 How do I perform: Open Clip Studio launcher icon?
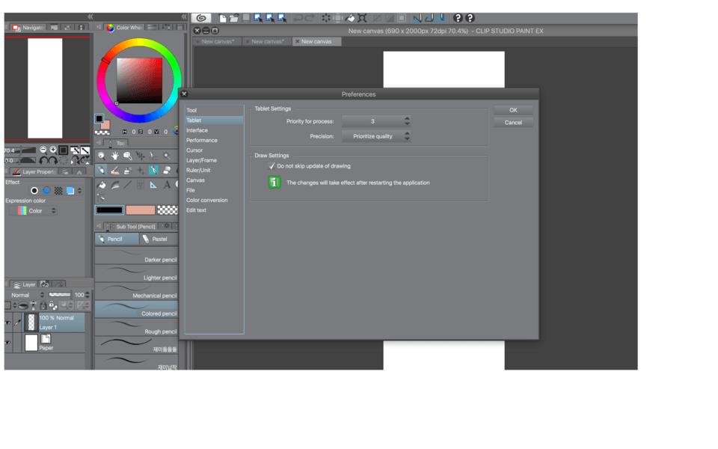(x=200, y=18)
